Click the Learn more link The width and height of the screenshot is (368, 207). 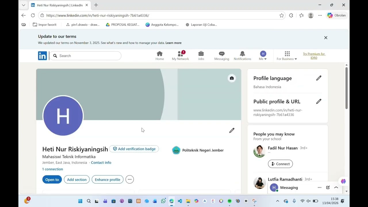[x=173, y=43]
